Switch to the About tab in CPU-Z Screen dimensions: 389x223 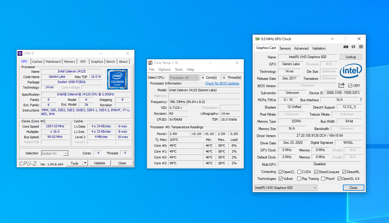[123, 62]
